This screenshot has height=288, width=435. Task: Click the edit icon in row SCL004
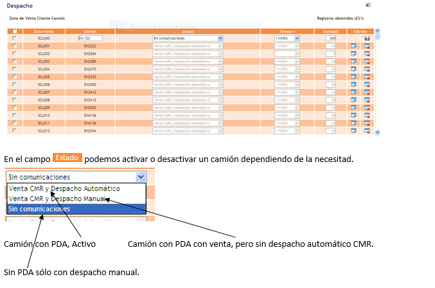(x=353, y=69)
